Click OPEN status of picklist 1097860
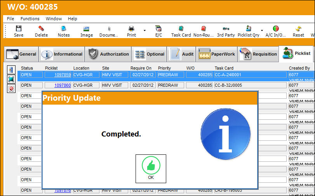 (x=31, y=85)
